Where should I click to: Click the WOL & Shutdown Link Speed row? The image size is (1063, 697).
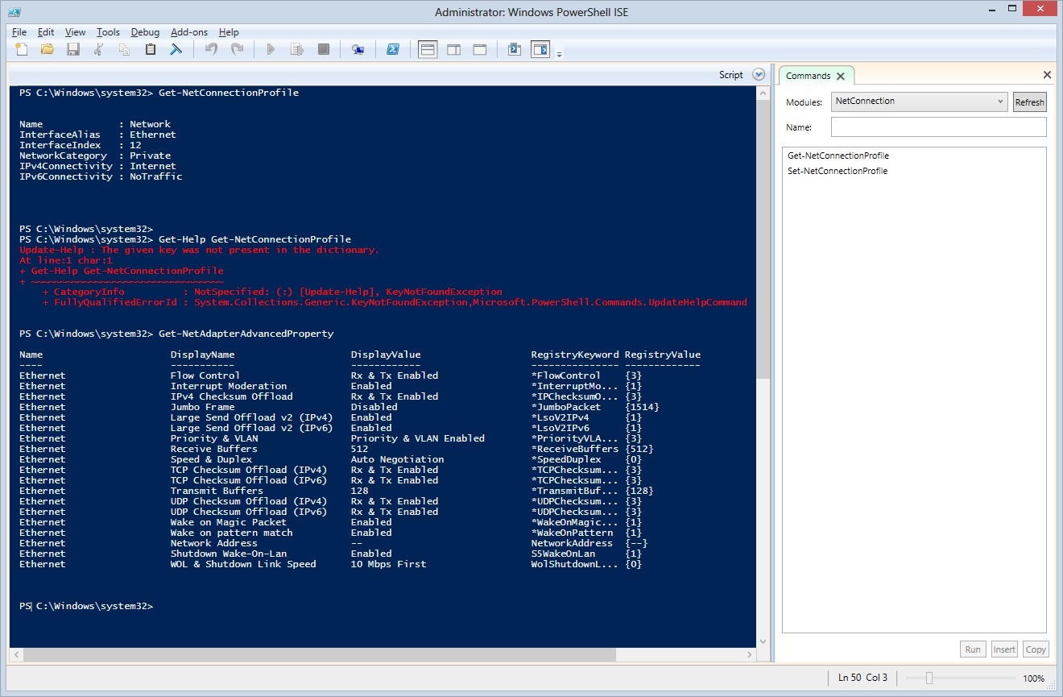point(330,564)
